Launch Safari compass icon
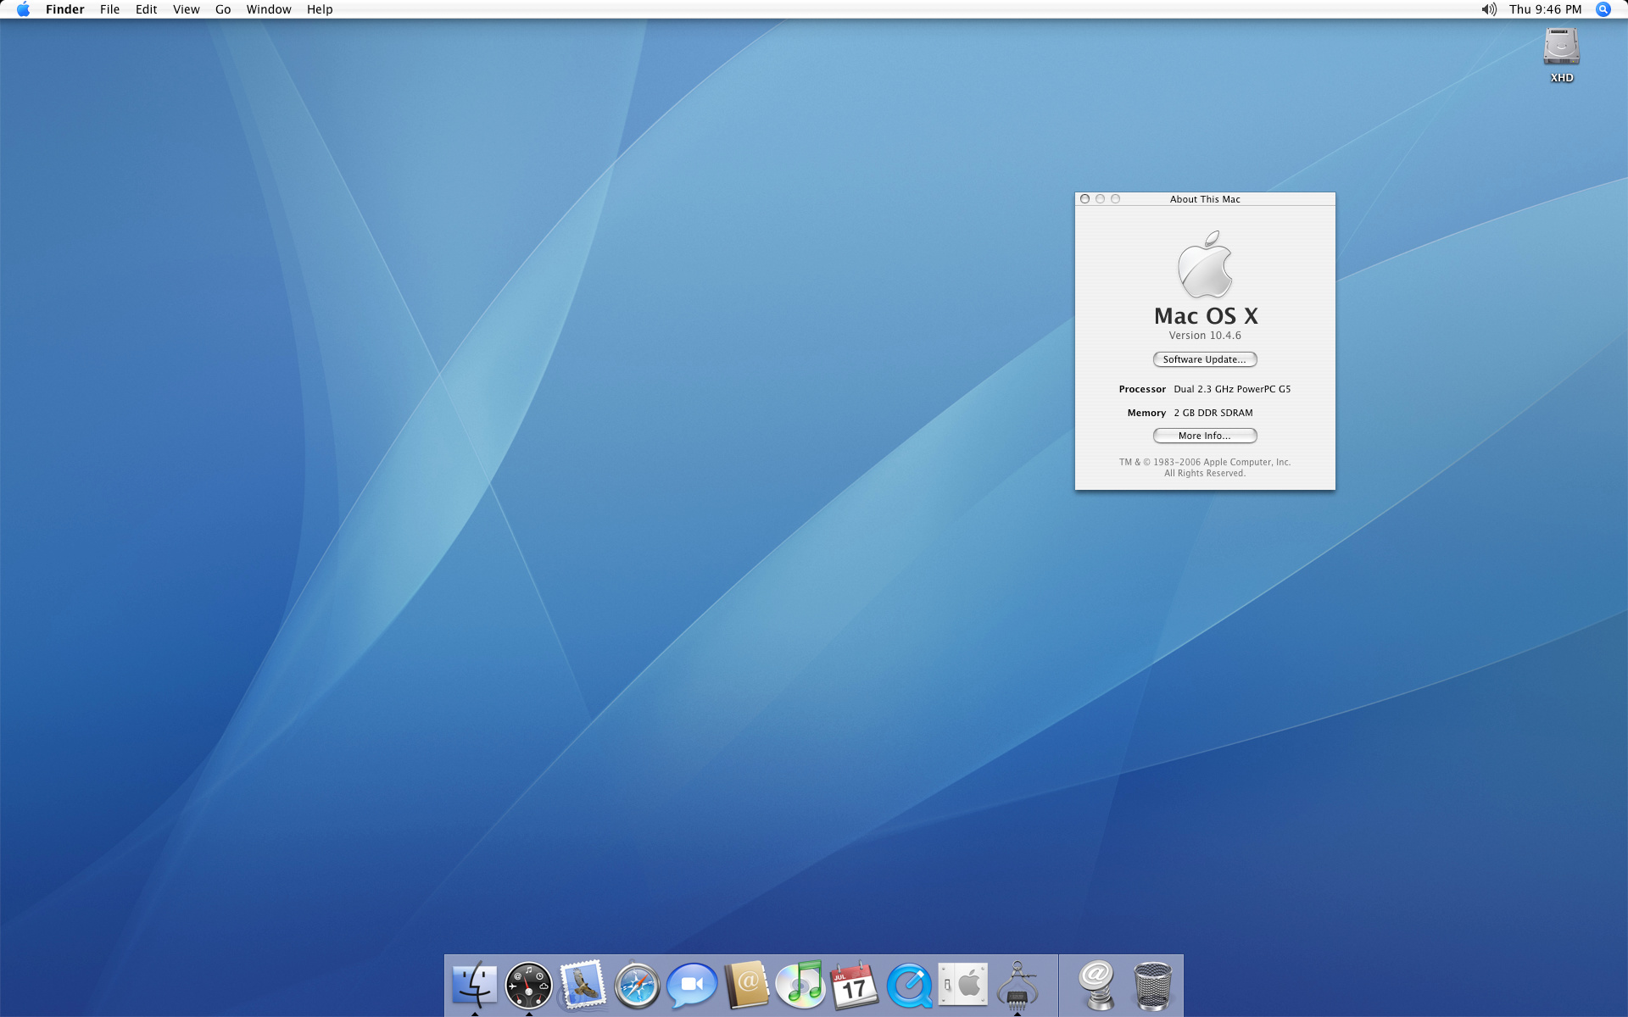The height and width of the screenshot is (1017, 1628). tap(637, 986)
